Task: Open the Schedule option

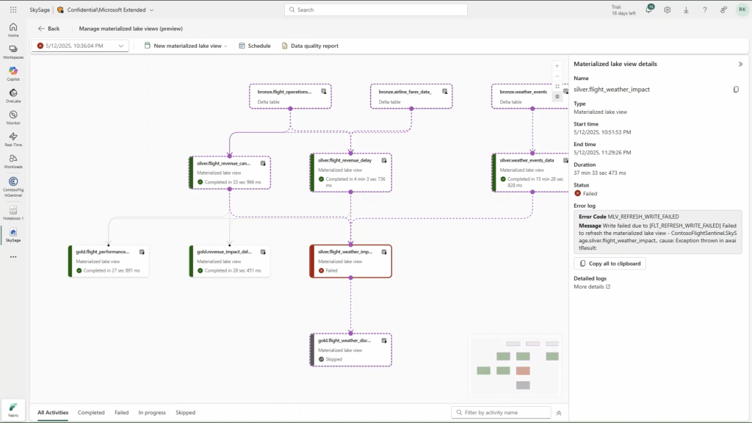Action: [255, 46]
